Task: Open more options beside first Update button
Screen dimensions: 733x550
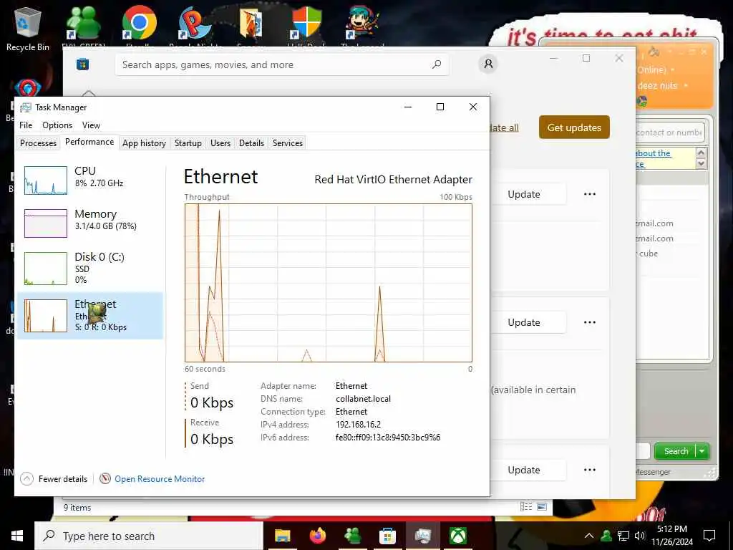Action: (590, 194)
